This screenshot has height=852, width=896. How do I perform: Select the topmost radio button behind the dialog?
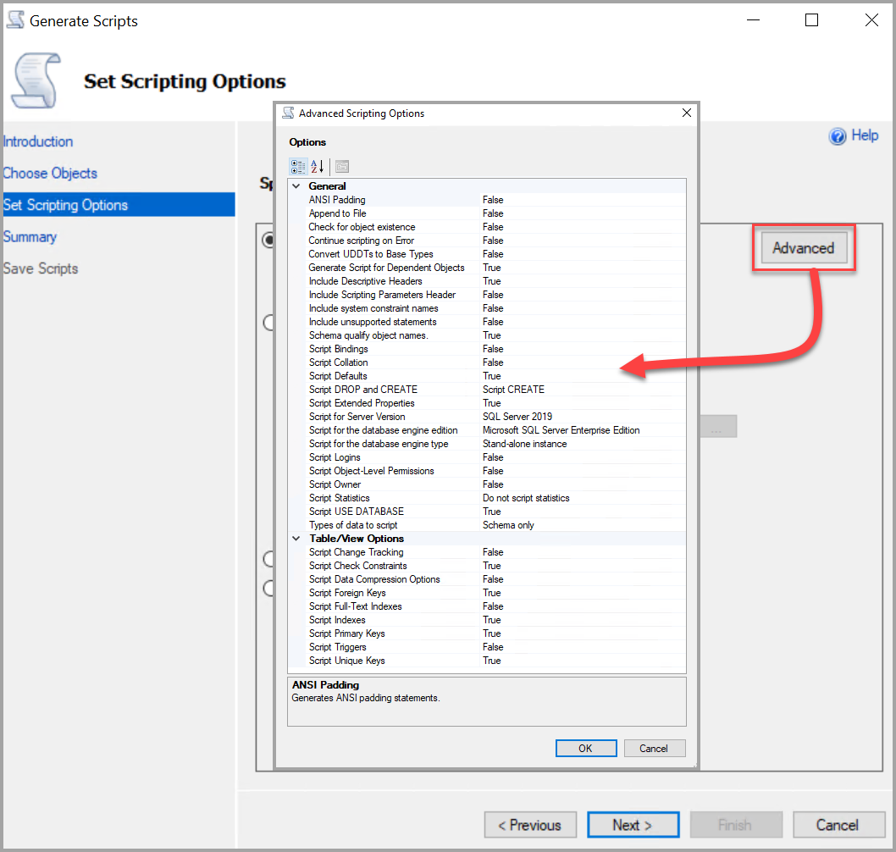(268, 240)
